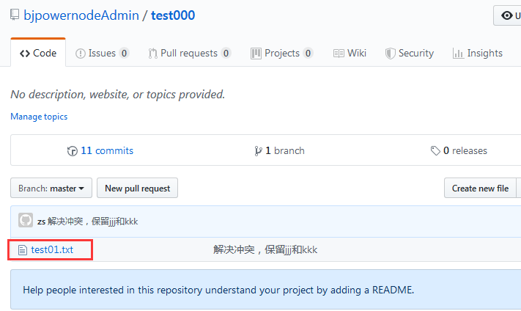Click the tag icon next to 0 releases
Screen dimensions: 521x311
click(x=435, y=151)
